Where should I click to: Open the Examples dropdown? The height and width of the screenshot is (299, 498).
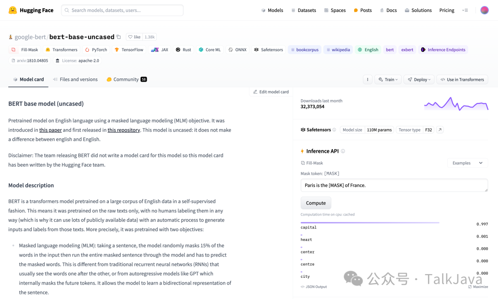pyautogui.click(x=467, y=162)
